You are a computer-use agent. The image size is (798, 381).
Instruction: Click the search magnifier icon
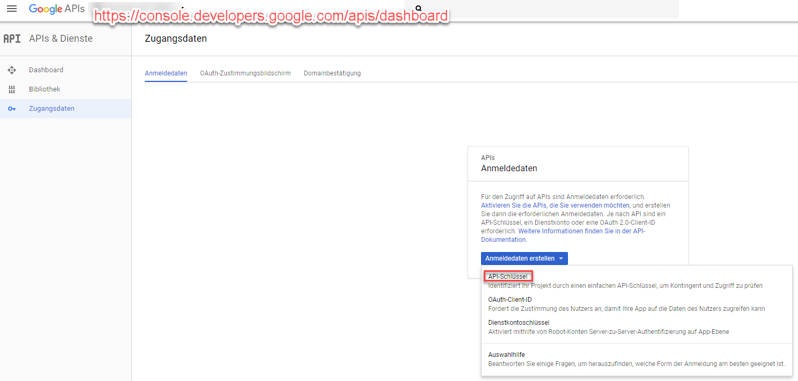pyautogui.click(x=419, y=9)
